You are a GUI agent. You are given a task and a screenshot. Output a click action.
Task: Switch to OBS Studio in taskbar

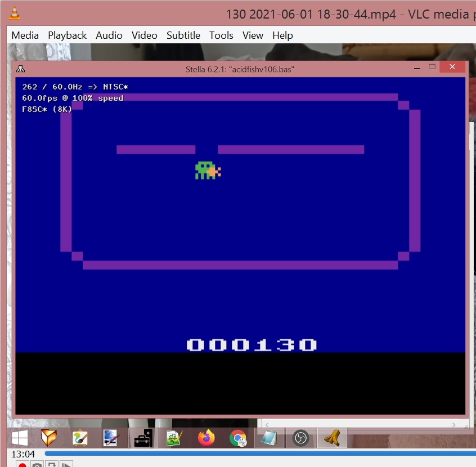click(300, 438)
